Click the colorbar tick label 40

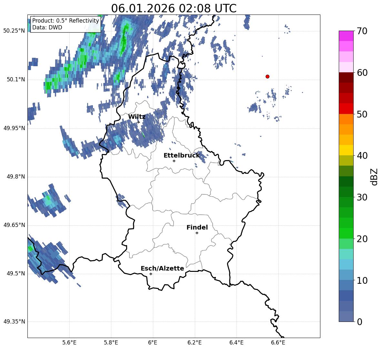tap(362, 156)
